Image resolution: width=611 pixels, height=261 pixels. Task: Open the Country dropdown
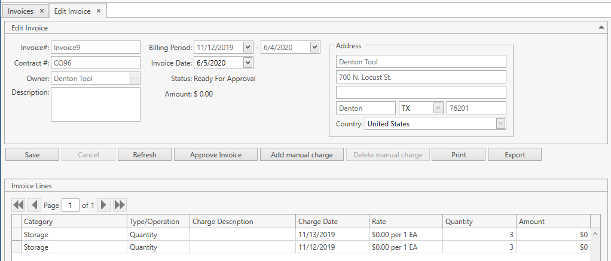(x=500, y=124)
